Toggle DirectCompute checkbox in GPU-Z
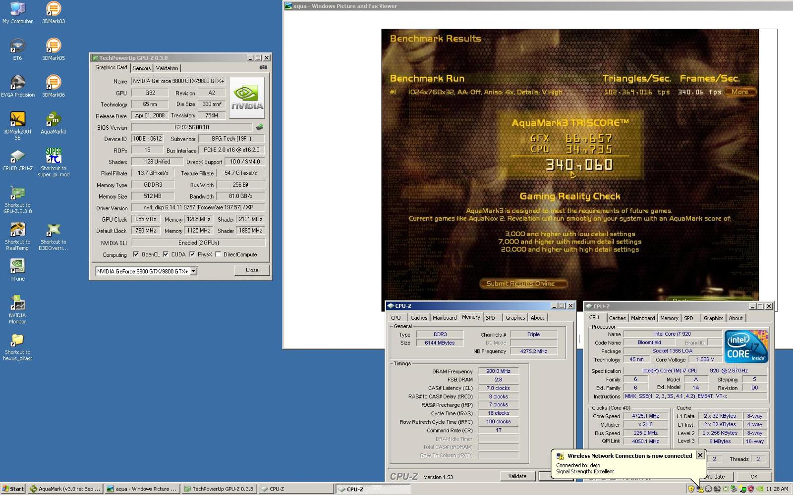 (218, 254)
